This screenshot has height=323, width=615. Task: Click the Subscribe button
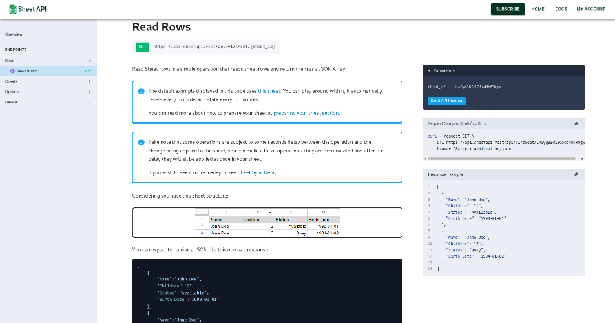coord(508,9)
